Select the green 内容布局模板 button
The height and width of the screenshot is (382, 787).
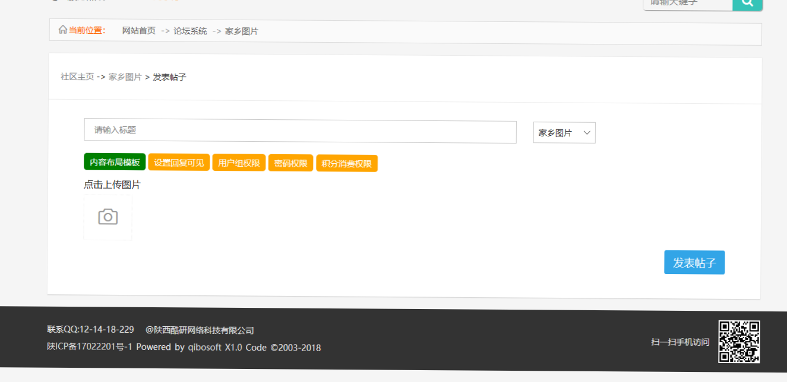tap(115, 163)
